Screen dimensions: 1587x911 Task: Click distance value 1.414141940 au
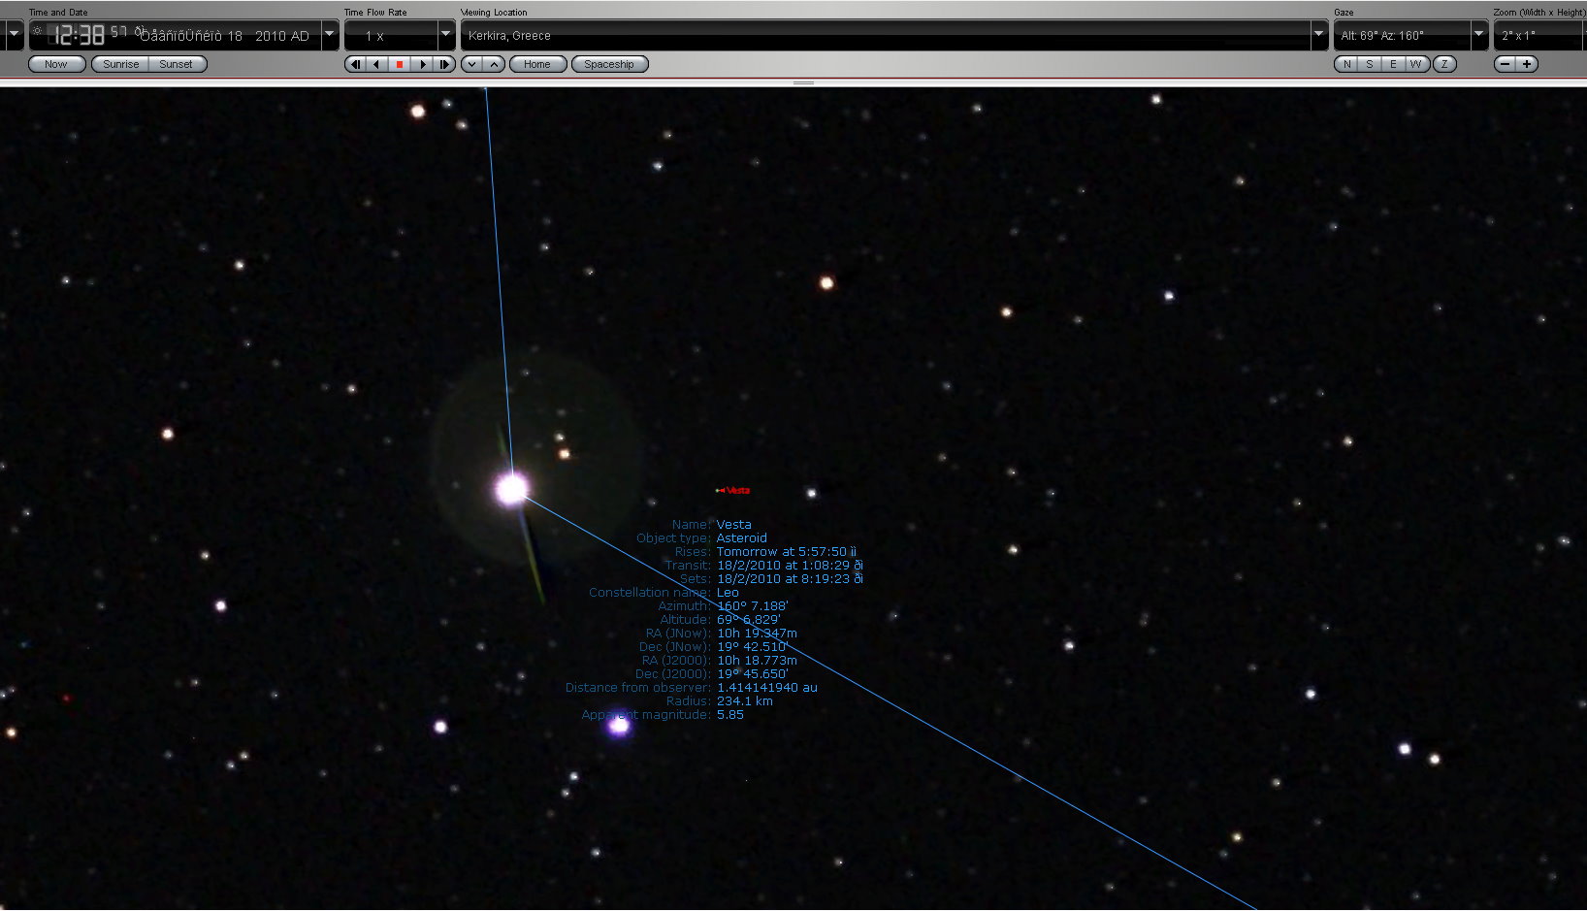click(767, 688)
